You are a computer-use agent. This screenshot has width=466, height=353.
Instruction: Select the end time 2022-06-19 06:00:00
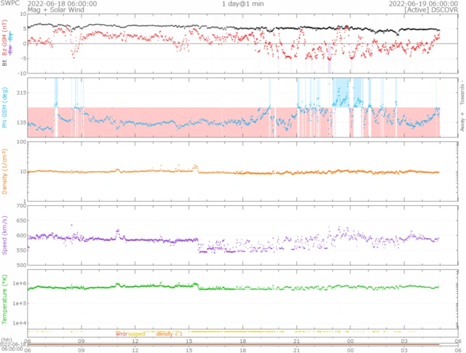[x=424, y=4]
